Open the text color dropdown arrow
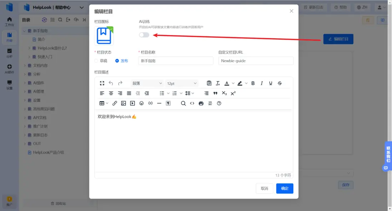 233,83
